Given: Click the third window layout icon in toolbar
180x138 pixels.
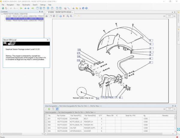Looking at the screenshot, I should [x=44, y=8].
